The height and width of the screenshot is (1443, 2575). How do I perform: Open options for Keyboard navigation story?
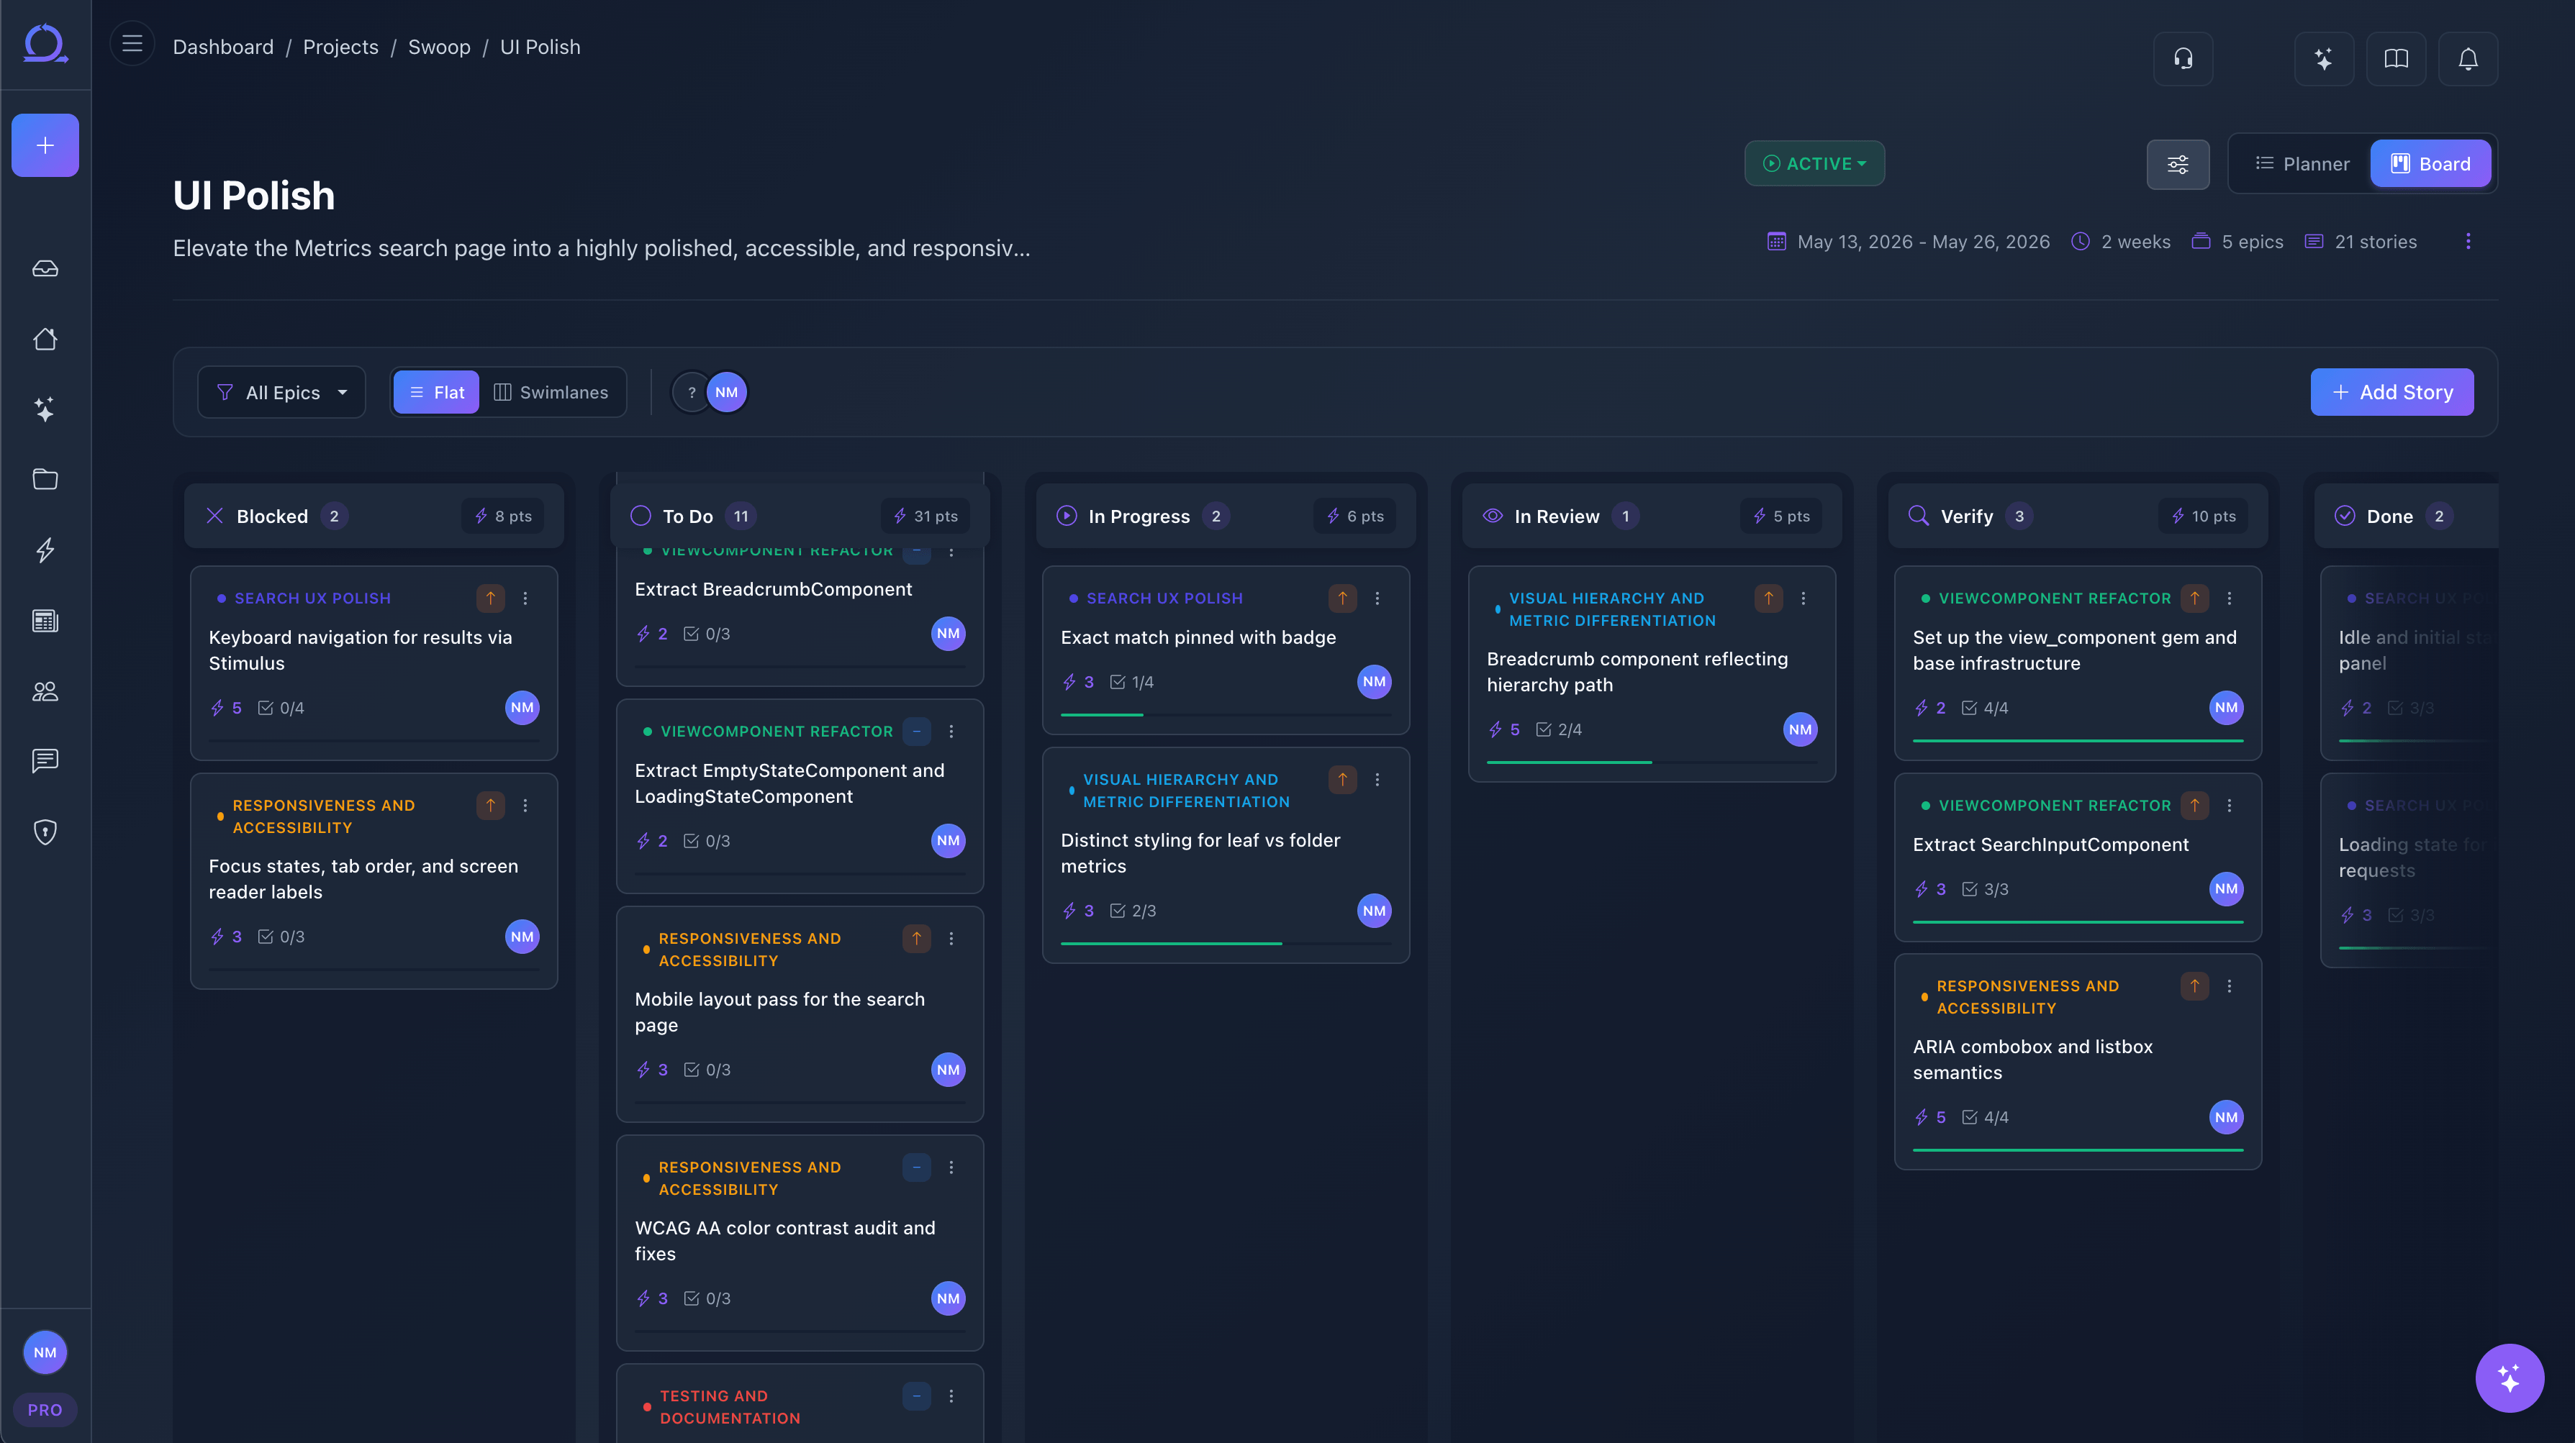coord(525,598)
